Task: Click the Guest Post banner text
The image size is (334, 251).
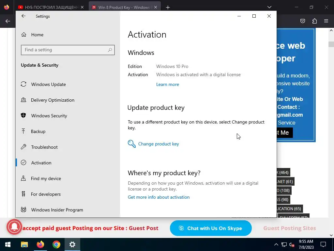Action: [x=144, y=228]
